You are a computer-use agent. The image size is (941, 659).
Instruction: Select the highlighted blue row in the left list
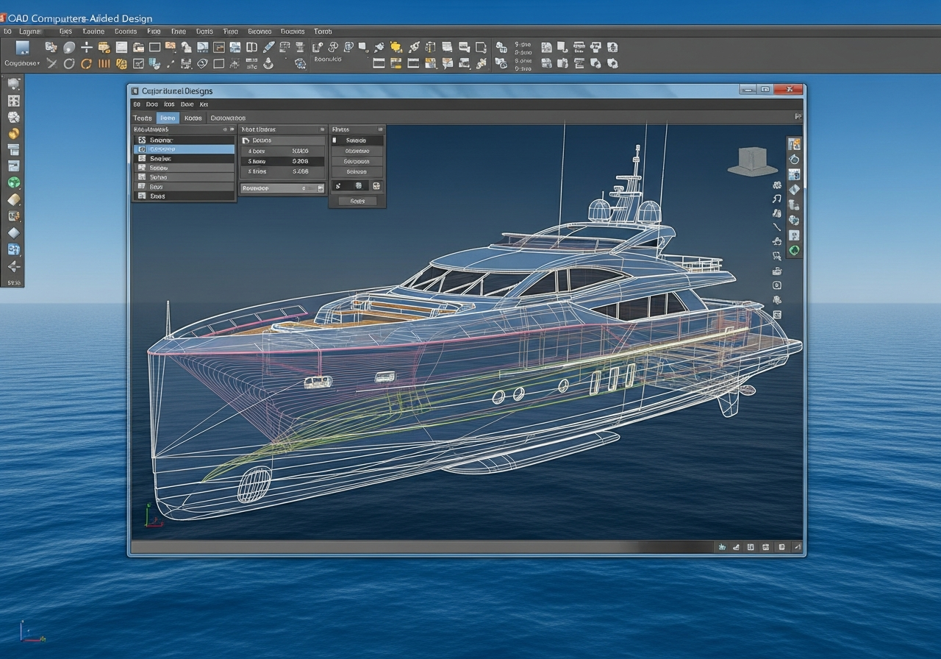coord(185,149)
